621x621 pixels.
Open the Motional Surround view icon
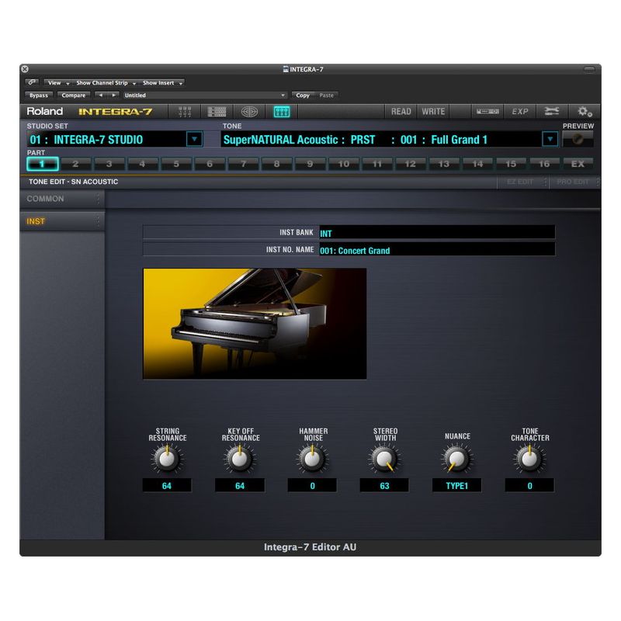click(249, 112)
